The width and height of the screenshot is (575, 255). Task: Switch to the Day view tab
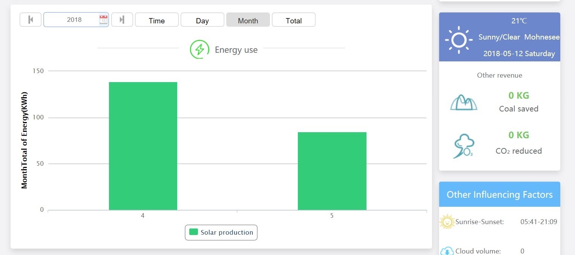click(x=202, y=20)
